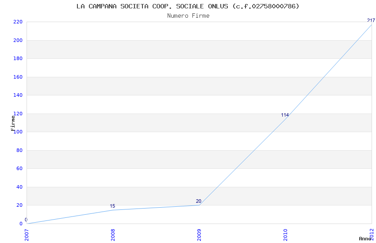This screenshot has height=243, width=376.
Task: Click the x-axis year 2009
Action: click(x=199, y=235)
